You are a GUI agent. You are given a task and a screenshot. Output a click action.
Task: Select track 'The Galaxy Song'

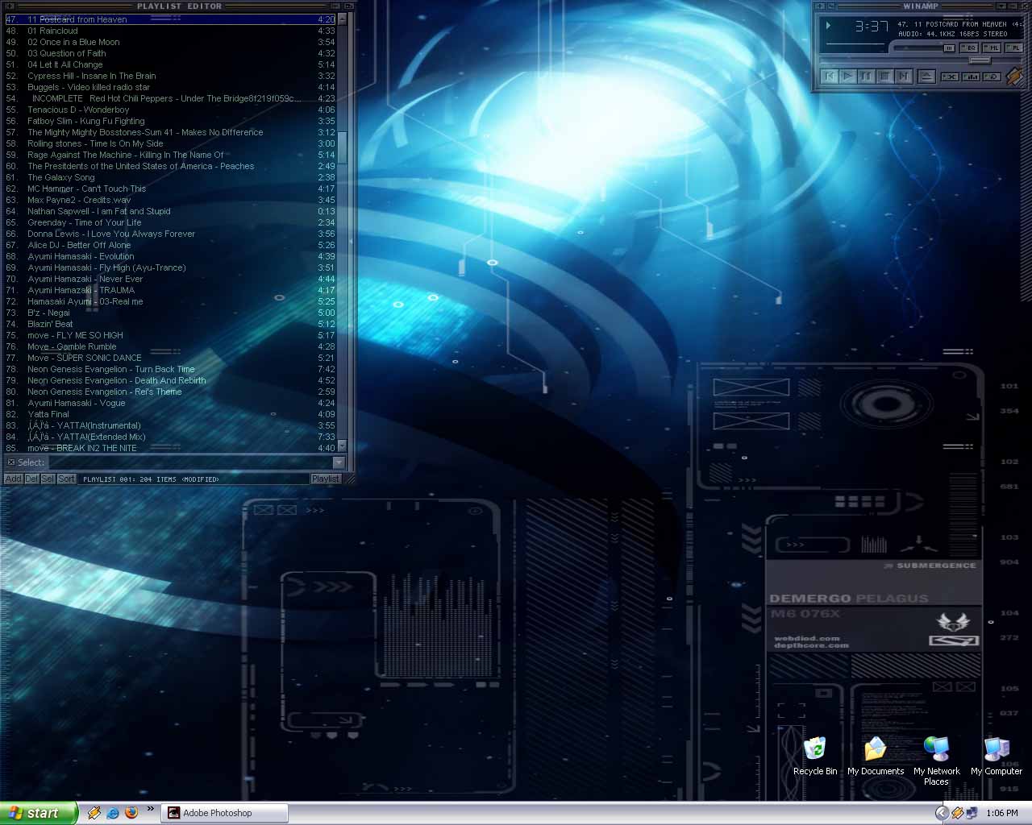pos(170,177)
